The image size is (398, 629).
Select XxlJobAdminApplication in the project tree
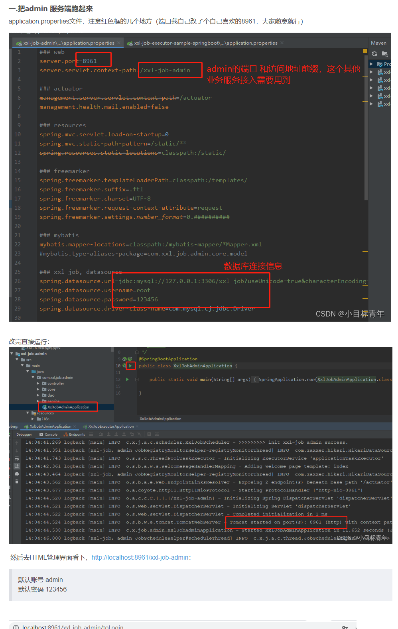[x=68, y=407]
